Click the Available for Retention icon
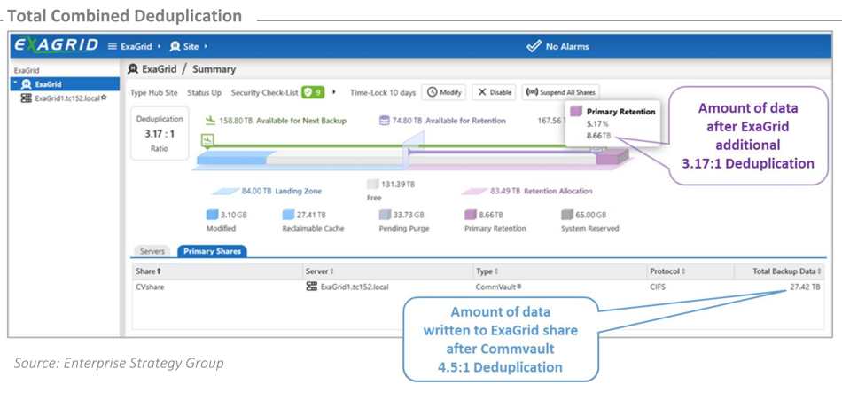Screen dimensions: 842x393 point(385,121)
